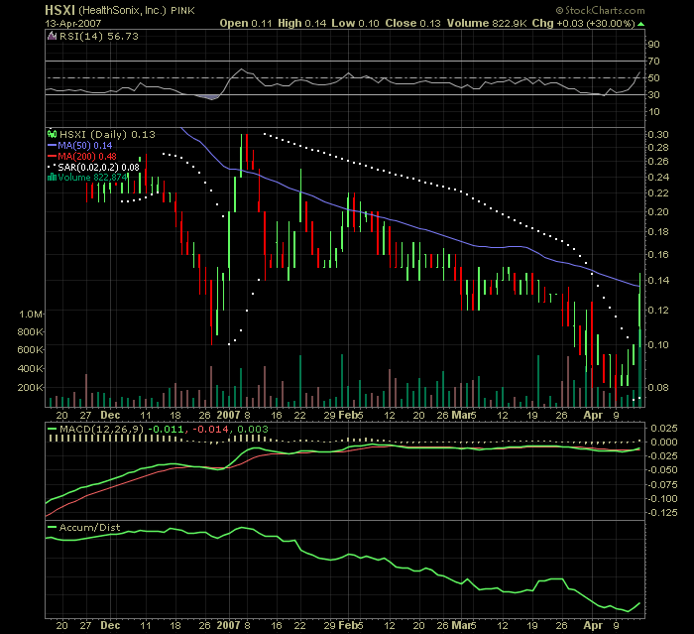Click the 0.08 price axis label
Screen dimensions: 694x634
tap(658, 388)
